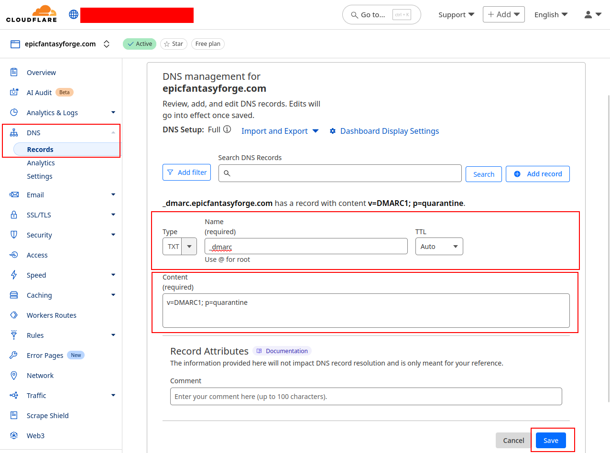Open the TTL Auto dropdown

point(439,247)
